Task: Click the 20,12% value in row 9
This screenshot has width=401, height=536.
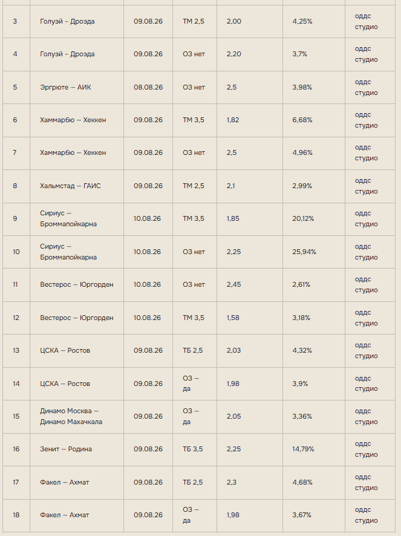Action: [x=303, y=218]
